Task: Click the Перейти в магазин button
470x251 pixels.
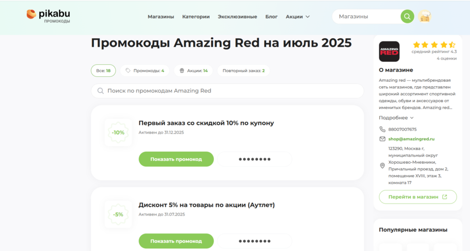Action: (x=418, y=197)
